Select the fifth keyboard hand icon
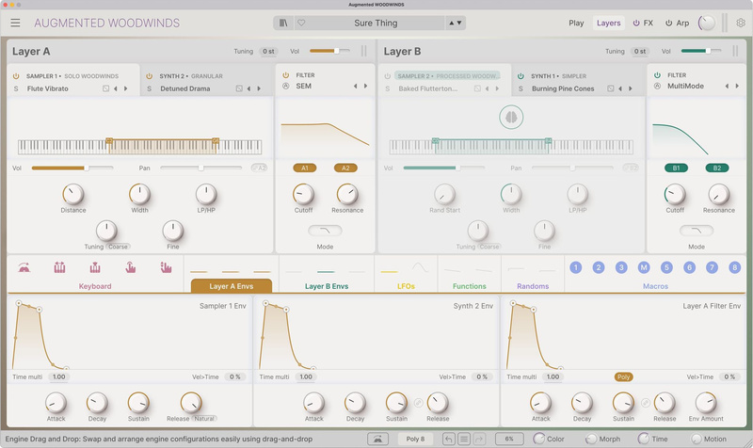This screenshot has width=753, height=448. pos(167,267)
